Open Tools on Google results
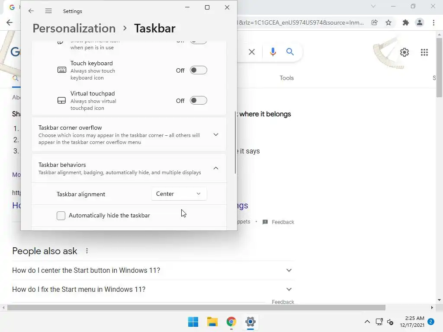 [286, 78]
